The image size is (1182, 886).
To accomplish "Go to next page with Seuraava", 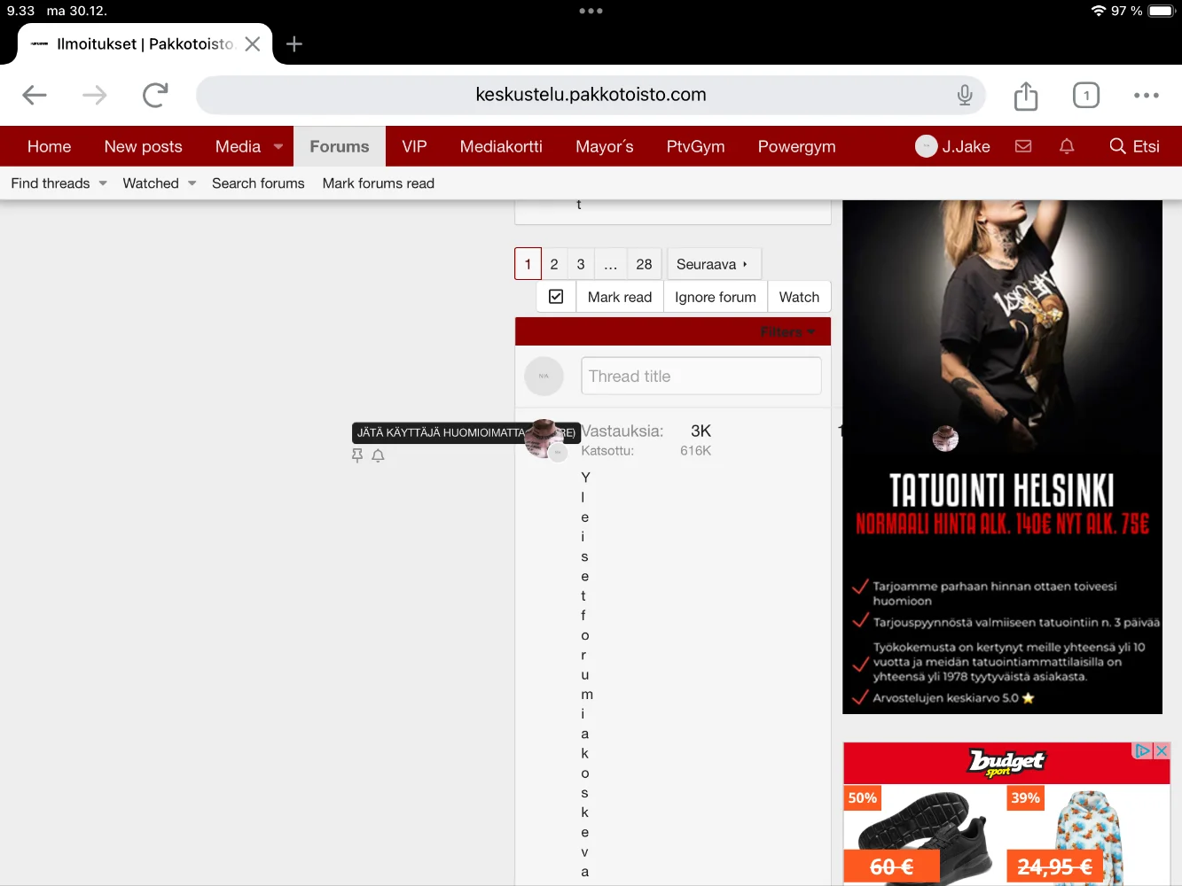I will [712, 264].
